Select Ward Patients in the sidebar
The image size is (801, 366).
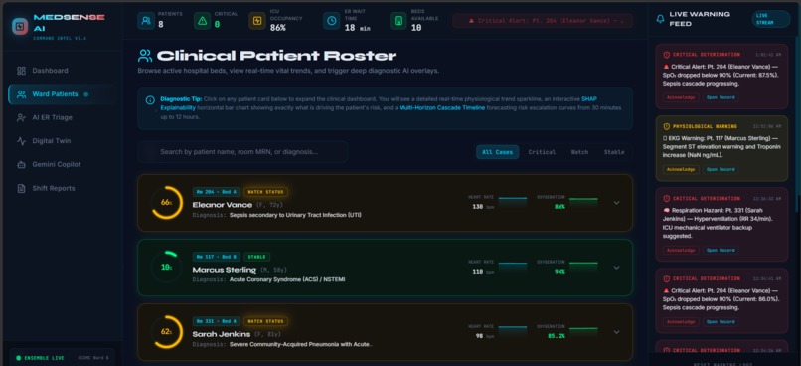pyautogui.click(x=63, y=94)
